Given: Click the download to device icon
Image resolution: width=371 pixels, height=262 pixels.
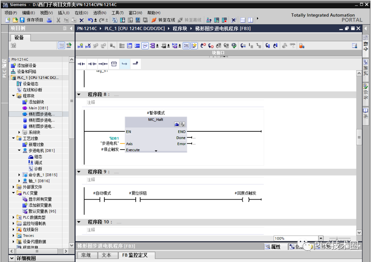Looking at the screenshot, I should [122, 20].
